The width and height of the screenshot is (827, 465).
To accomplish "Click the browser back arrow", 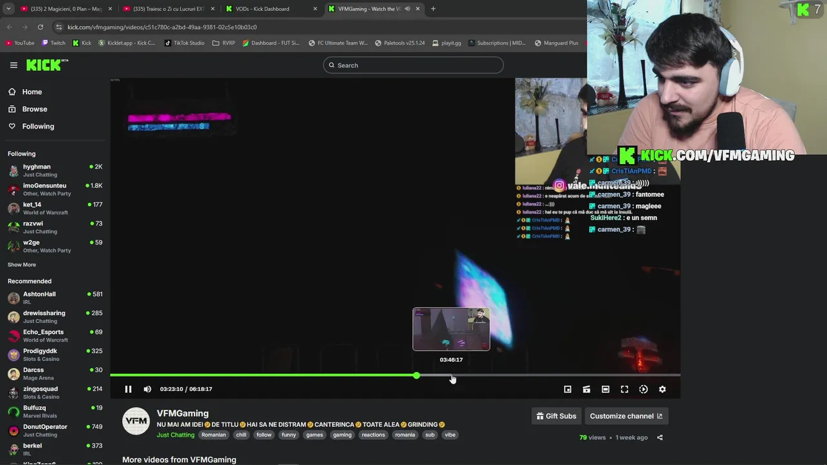I will click(x=10, y=27).
